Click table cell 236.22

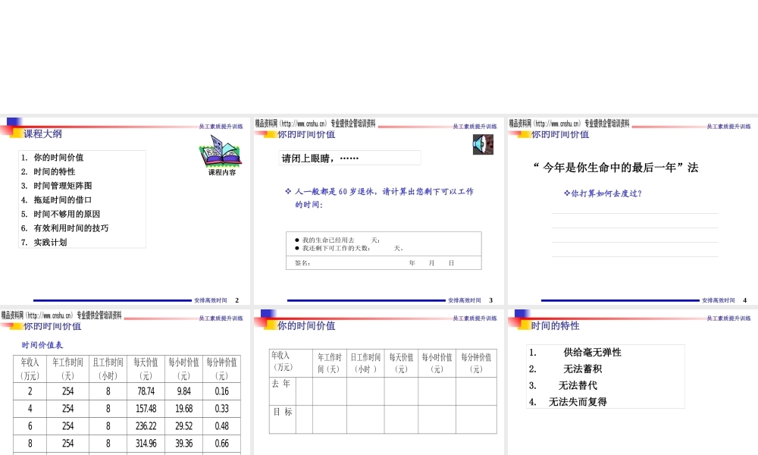point(146,426)
